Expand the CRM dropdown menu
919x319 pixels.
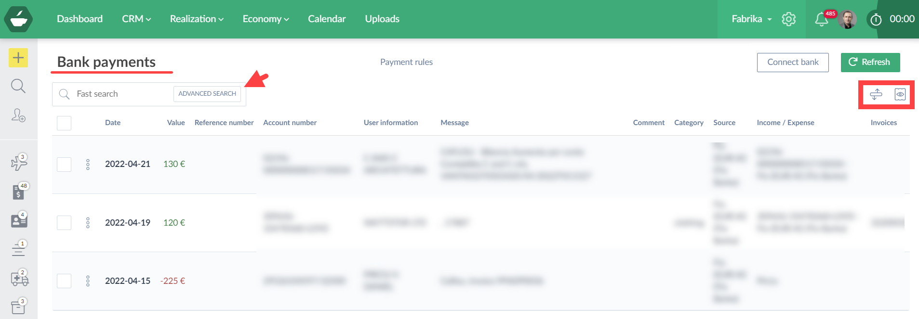pyautogui.click(x=136, y=19)
